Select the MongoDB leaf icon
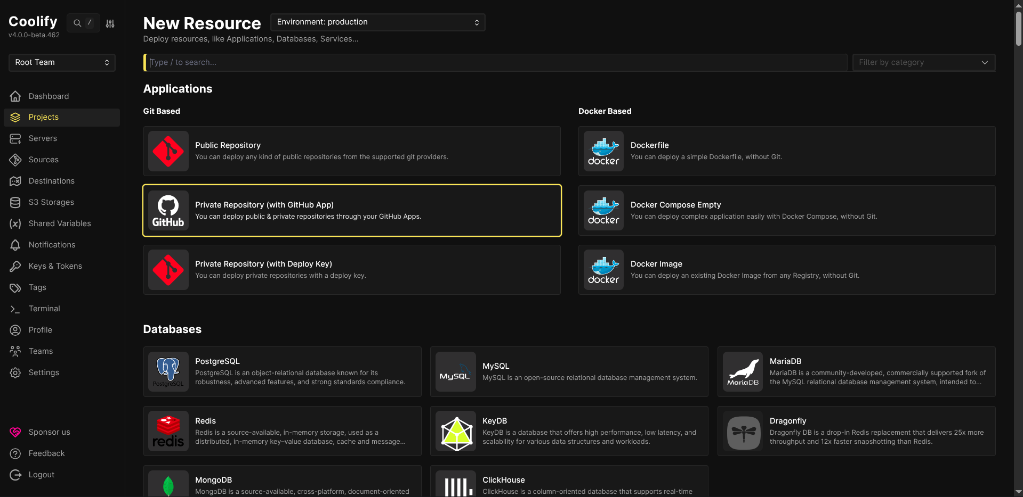Image resolution: width=1023 pixels, height=497 pixels. pos(168,484)
